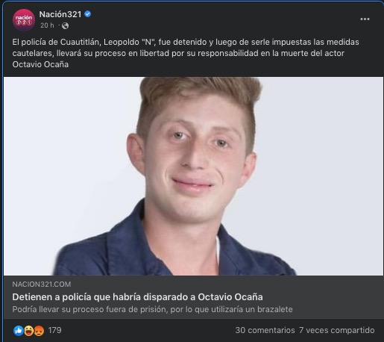Click the thumbs-up like reaction icon

(19, 331)
